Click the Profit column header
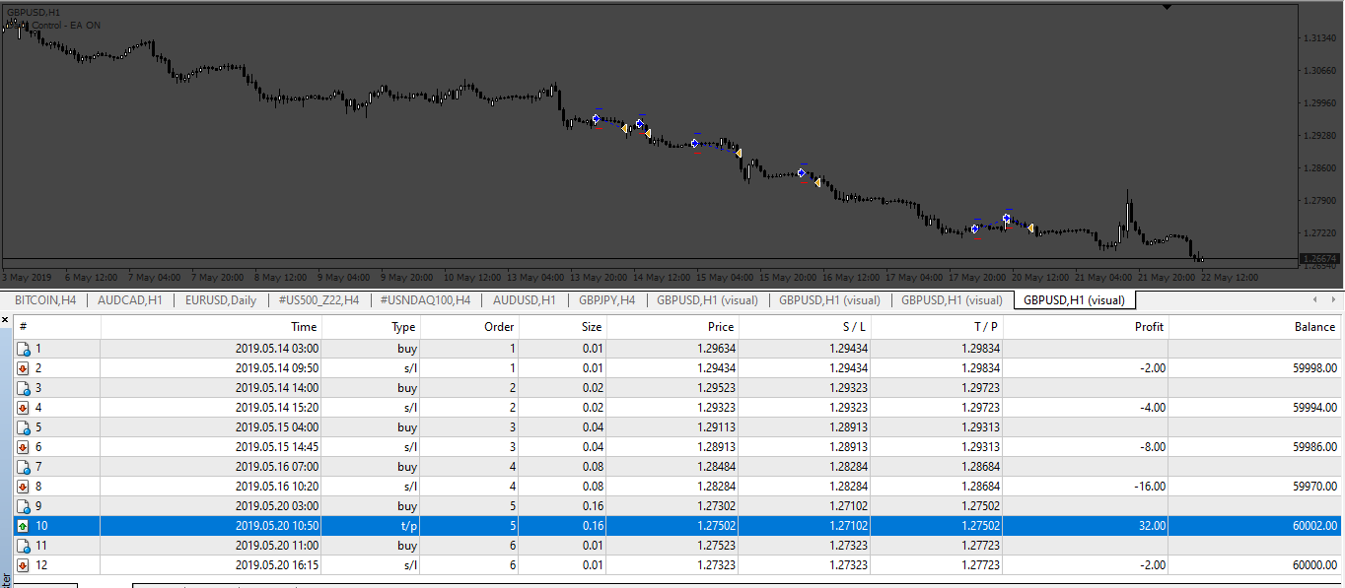1345x588 pixels. (1086, 327)
